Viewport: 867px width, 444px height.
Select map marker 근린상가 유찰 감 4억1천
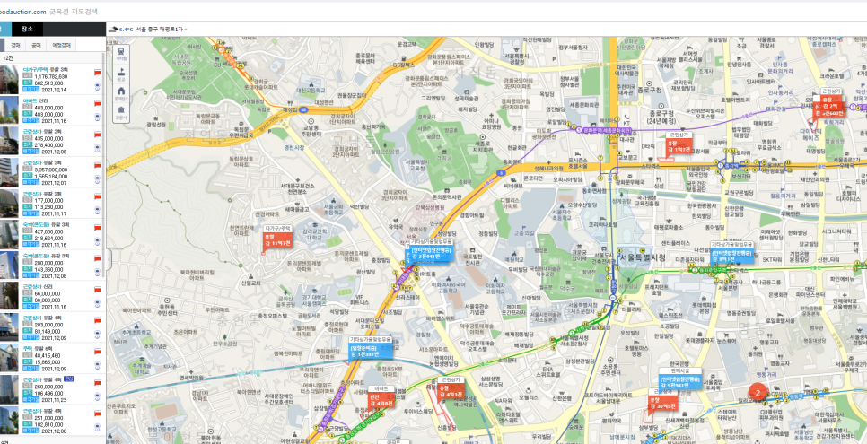pos(450,391)
